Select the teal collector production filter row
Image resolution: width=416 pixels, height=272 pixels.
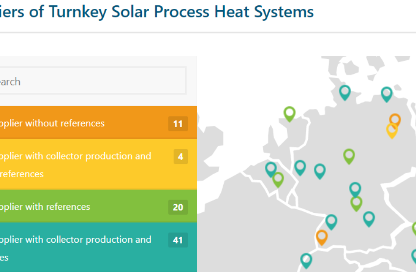click(98, 247)
